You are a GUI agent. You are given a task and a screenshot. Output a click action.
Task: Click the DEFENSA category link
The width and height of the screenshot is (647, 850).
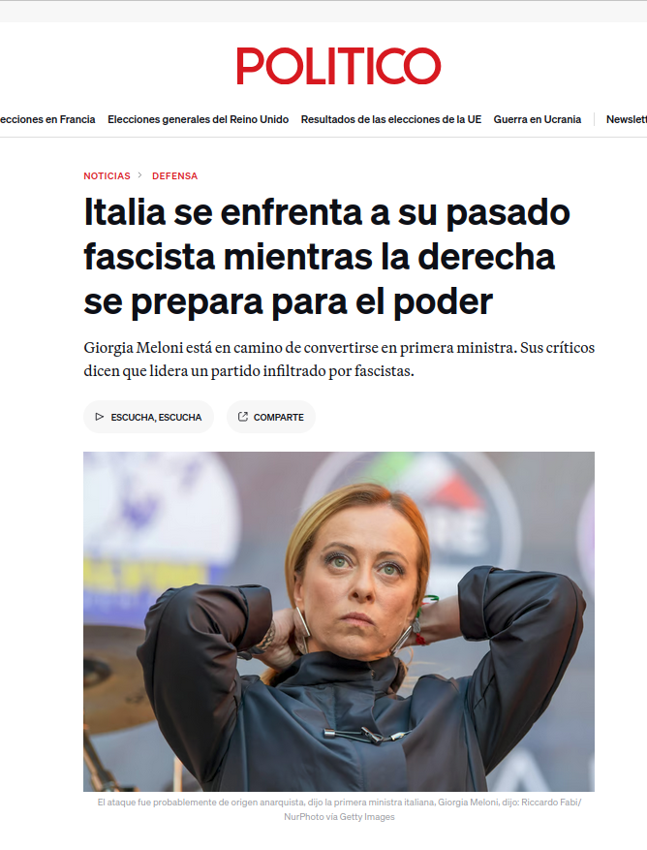coord(175,176)
